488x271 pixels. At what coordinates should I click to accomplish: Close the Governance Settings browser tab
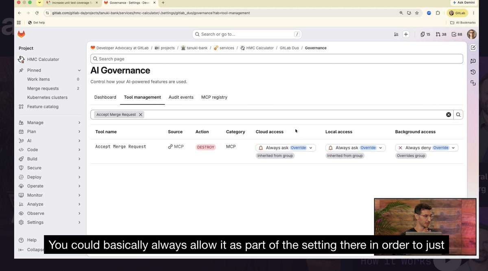(x=155, y=2)
